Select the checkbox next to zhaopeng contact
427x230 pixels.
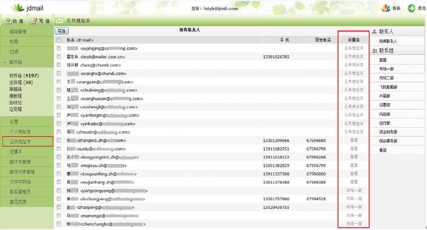click(59, 207)
